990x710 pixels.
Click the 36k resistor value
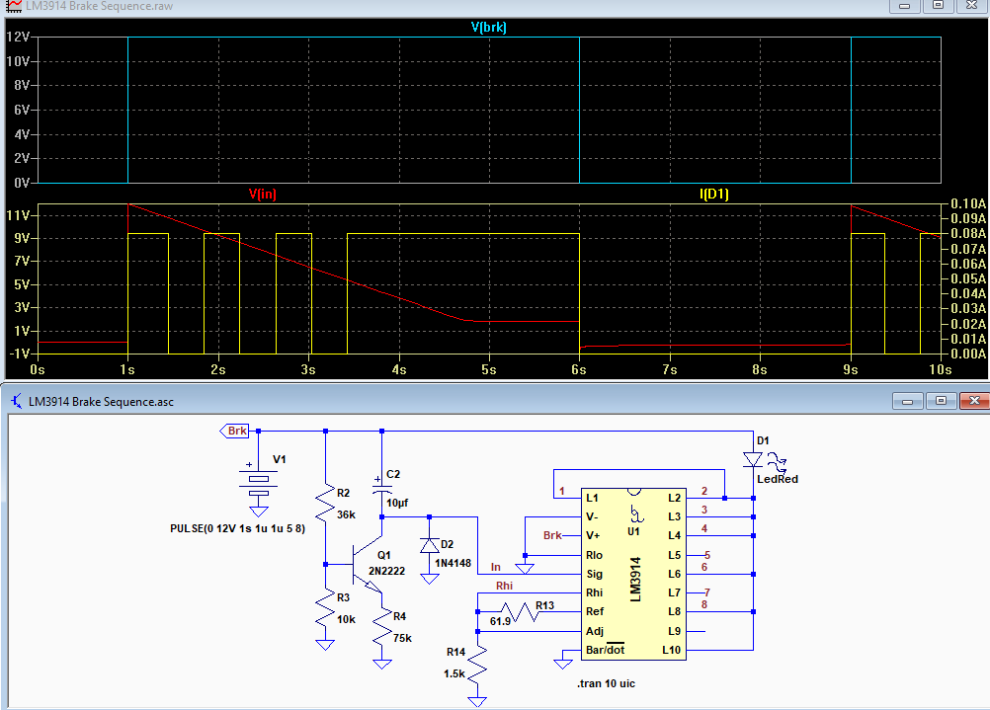(x=346, y=514)
